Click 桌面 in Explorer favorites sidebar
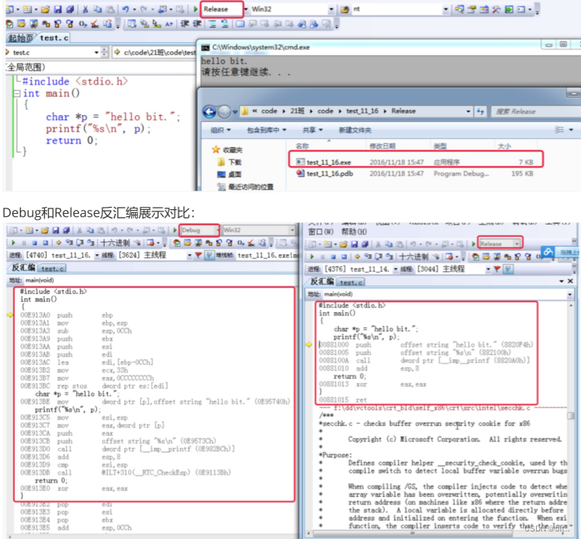 [x=230, y=174]
